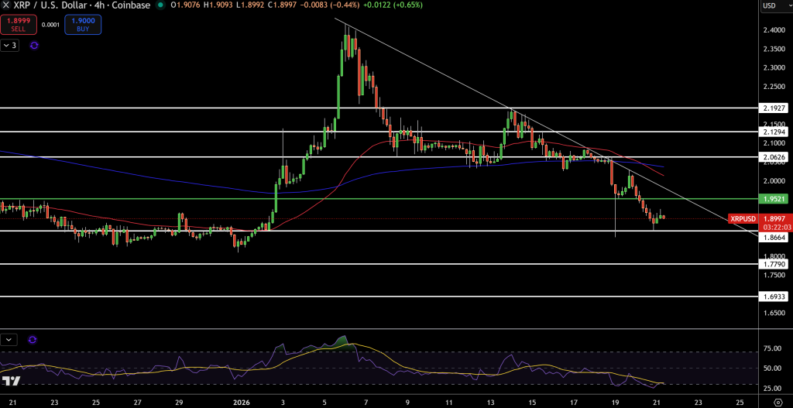Screen dimensions: 793x408
Task: Click the 13 date label on time axis
Action: tap(490, 403)
